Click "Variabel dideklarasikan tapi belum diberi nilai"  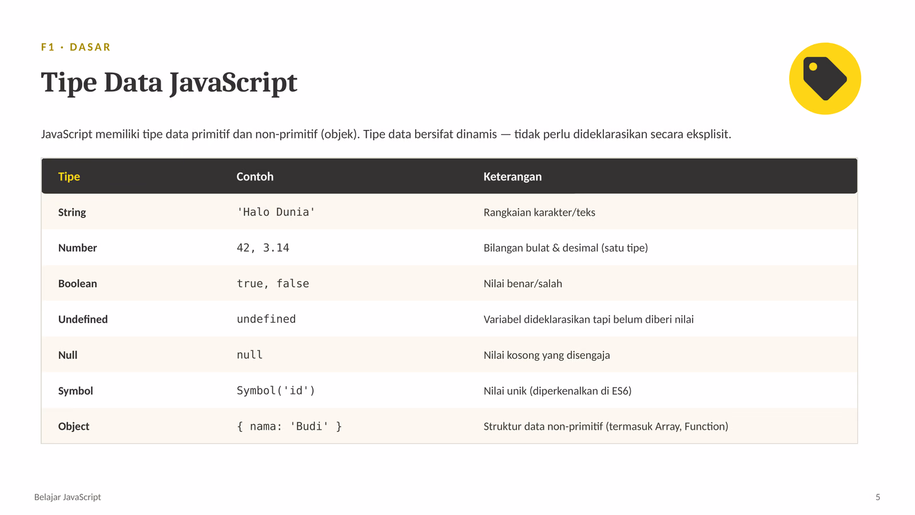coord(588,319)
